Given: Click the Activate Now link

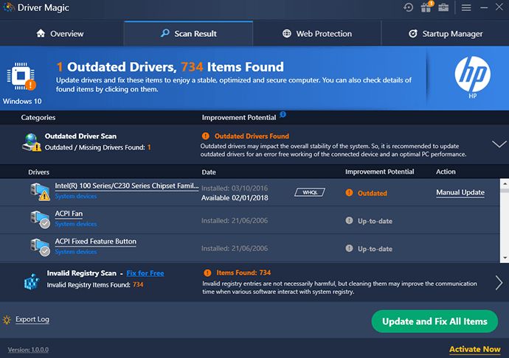Looking at the screenshot, I should tap(474, 349).
